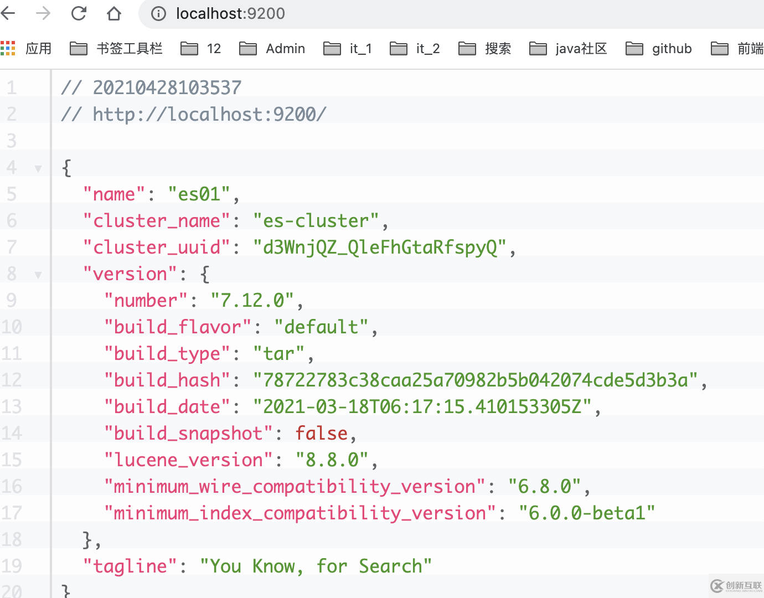Click the browser back arrow

tap(8, 13)
